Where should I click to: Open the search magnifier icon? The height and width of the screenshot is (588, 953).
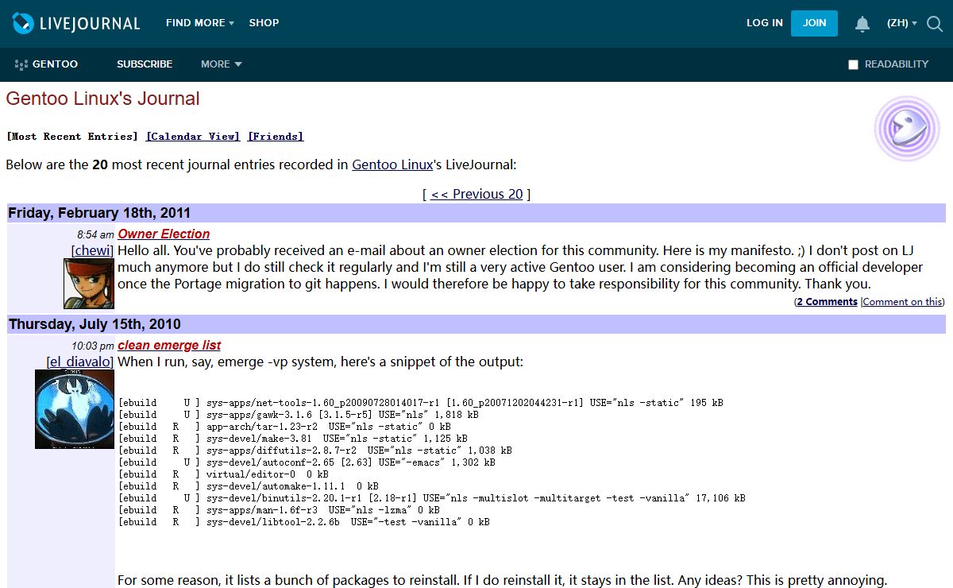(x=935, y=24)
